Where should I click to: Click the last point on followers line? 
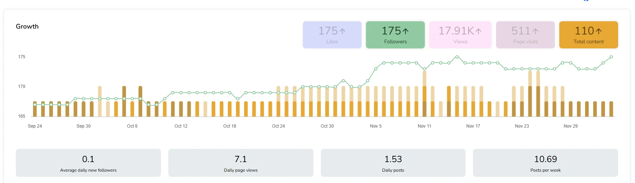[x=611, y=57]
